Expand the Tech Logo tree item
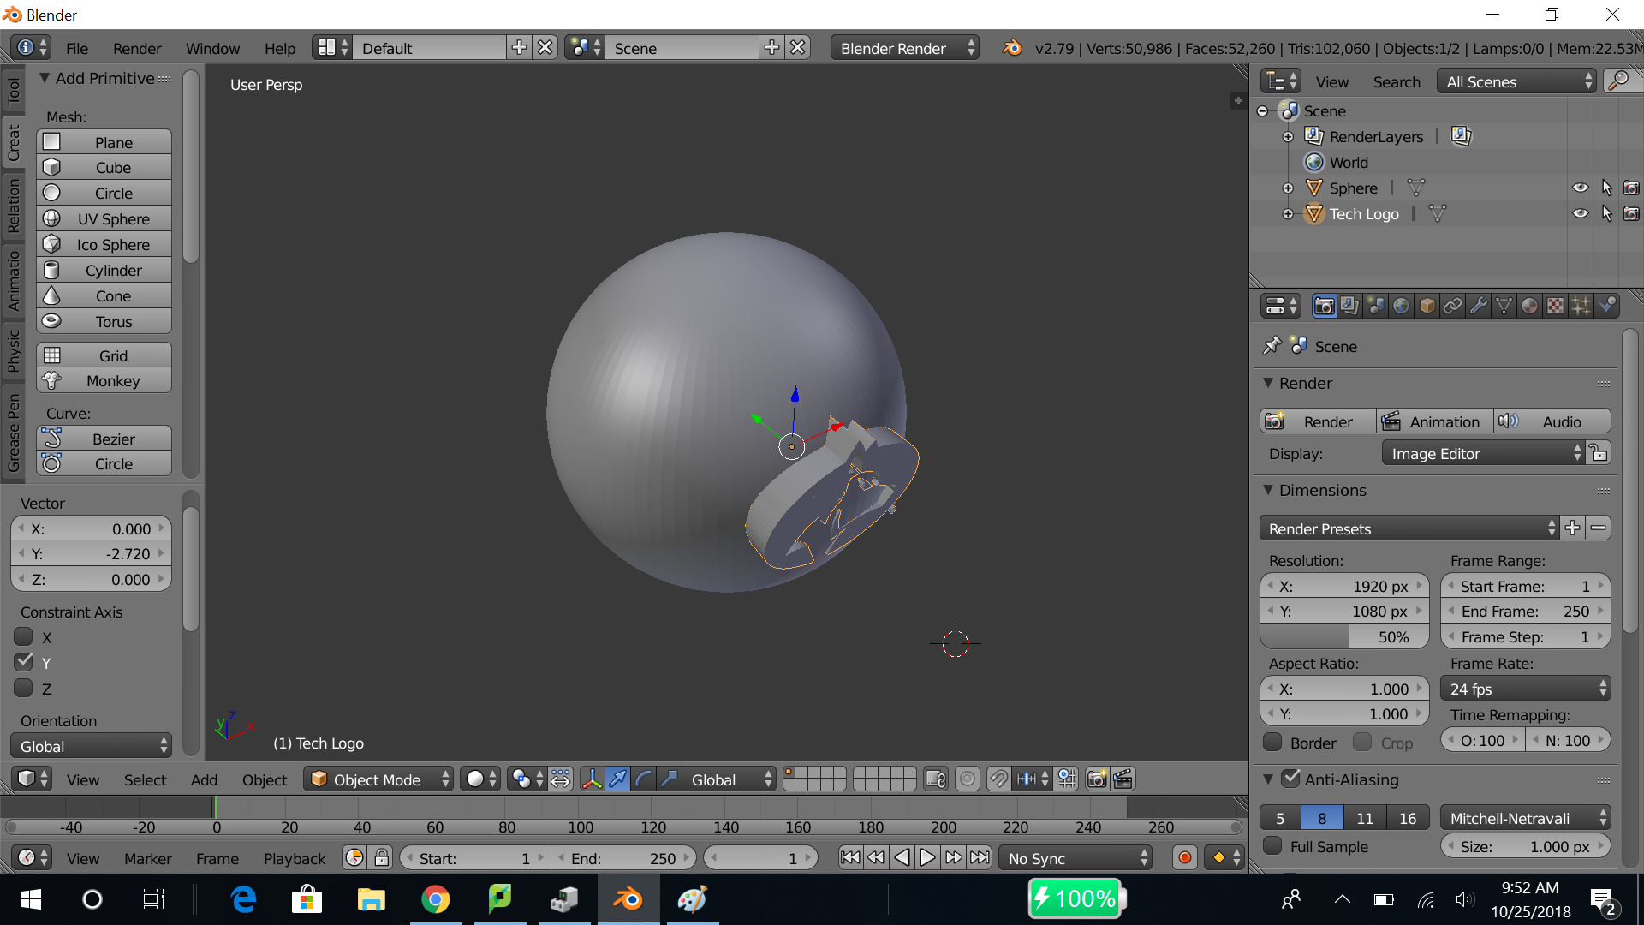Viewport: 1644px width, 925px height. coord(1288,214)
